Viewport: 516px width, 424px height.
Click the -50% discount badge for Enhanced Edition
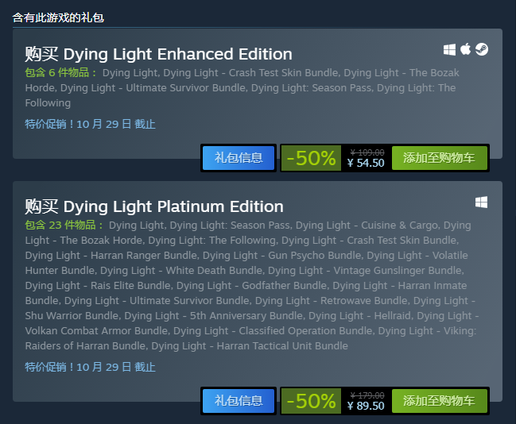point(311,158)
